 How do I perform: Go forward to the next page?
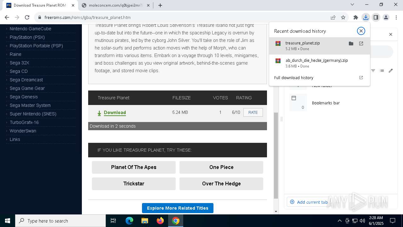tap(17, 17)
